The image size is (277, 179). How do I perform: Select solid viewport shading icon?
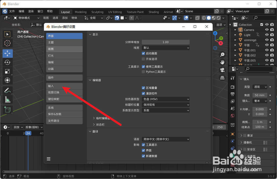pos(209,18)
